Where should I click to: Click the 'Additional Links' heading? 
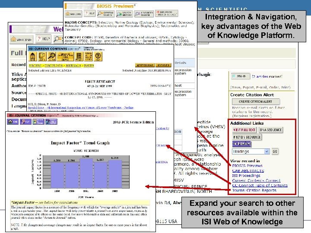(x=247, y=123)
